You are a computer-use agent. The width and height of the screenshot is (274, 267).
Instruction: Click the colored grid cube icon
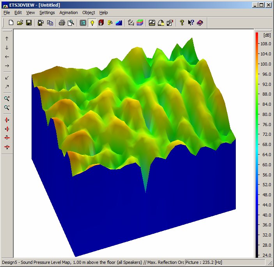(x=140, y=23)
